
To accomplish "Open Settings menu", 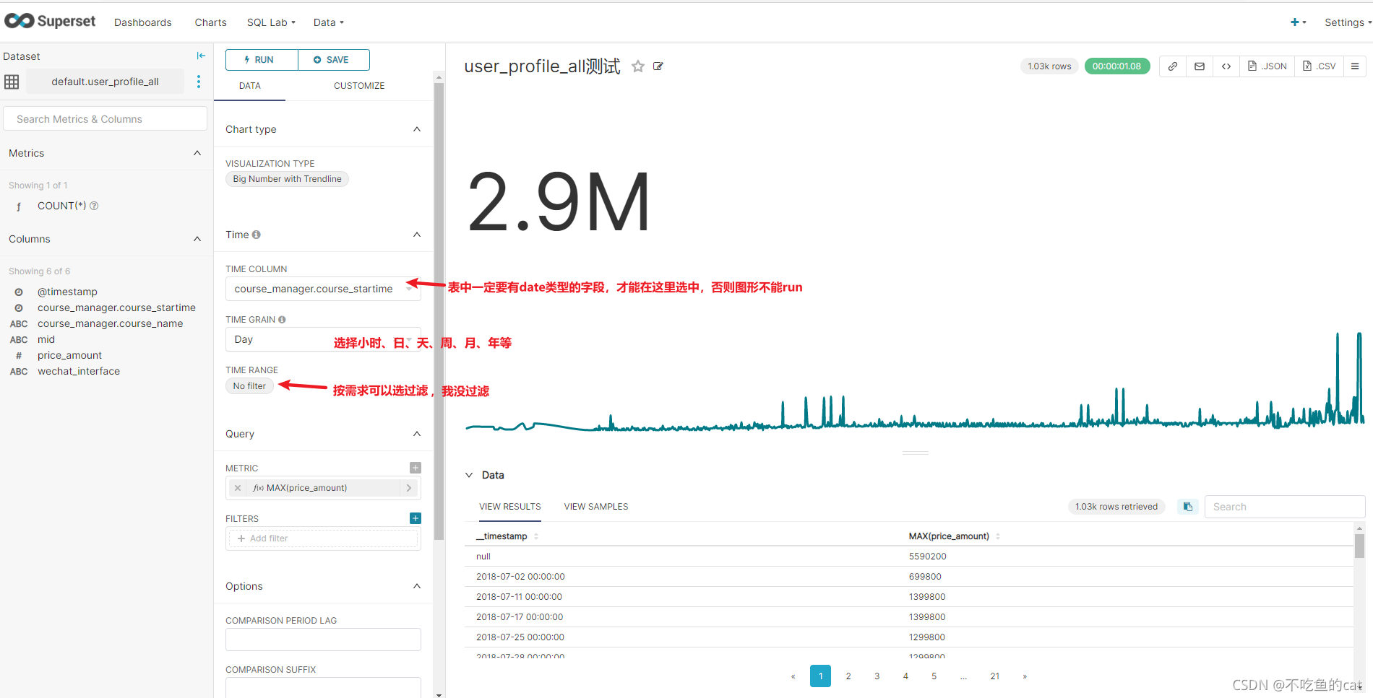I will pos(1348,22).
